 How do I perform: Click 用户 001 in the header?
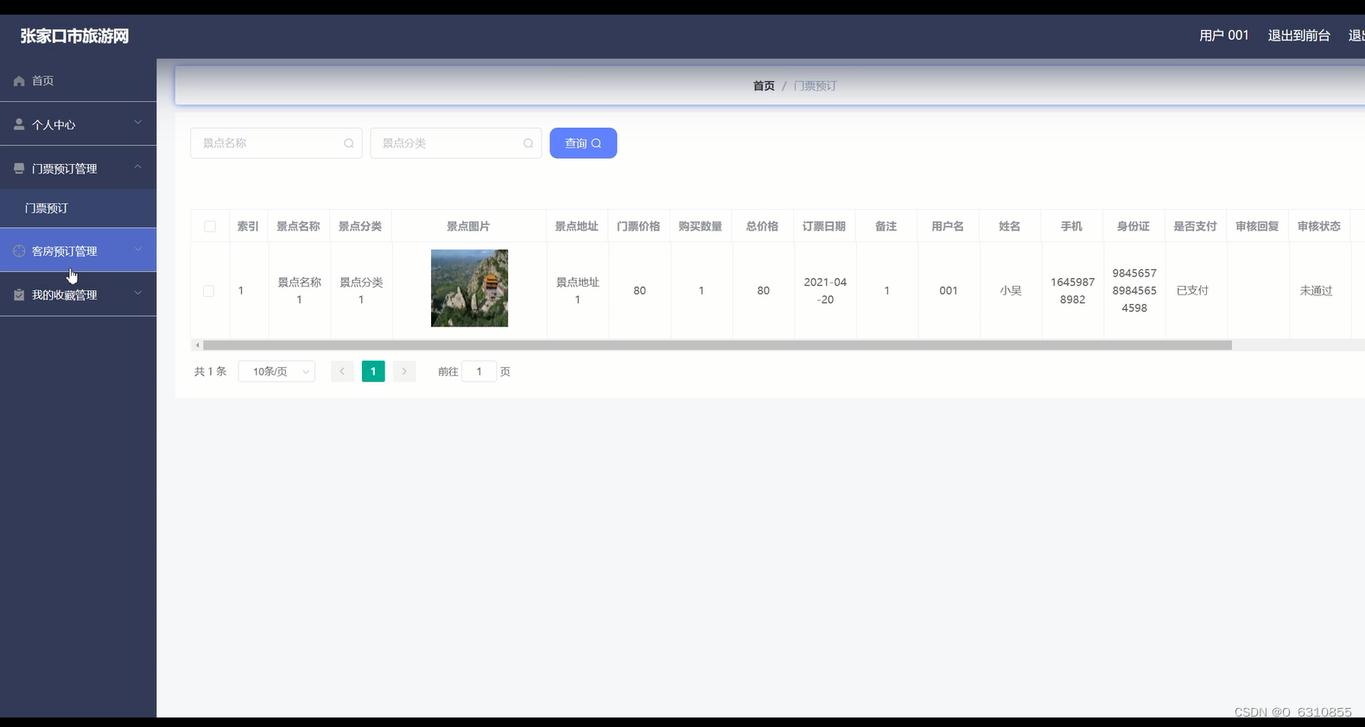1223,35
